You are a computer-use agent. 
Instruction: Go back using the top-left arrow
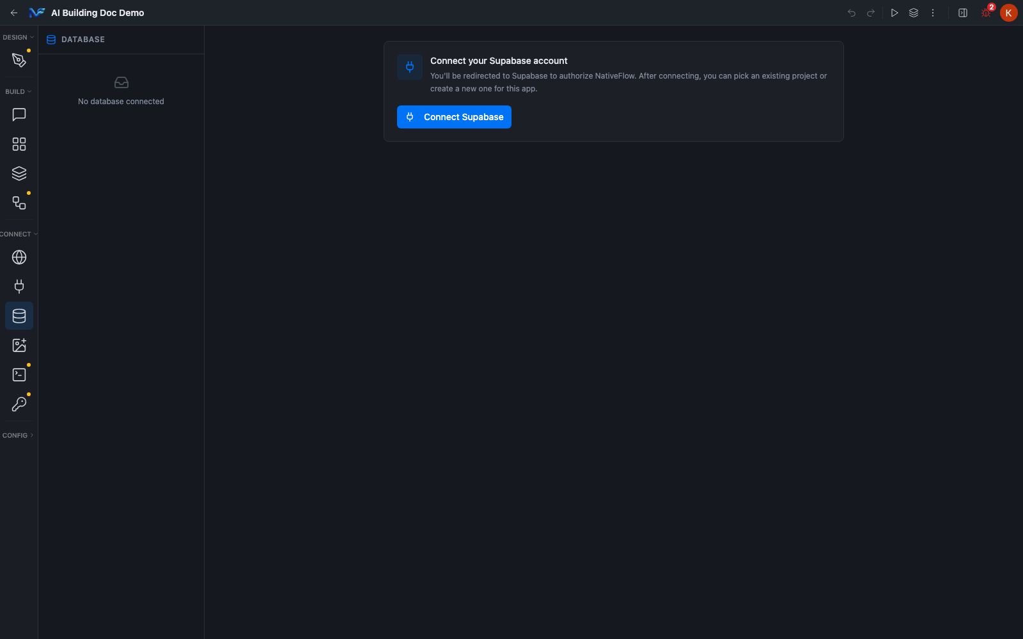(14, 13)
